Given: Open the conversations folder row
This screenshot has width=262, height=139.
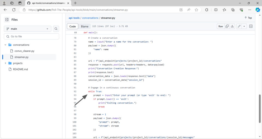Looking at the screenshot, I should 21,45.
